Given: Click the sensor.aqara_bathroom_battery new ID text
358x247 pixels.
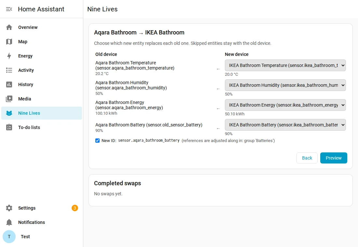Looking at the screenshot, I should pos(149,140).
